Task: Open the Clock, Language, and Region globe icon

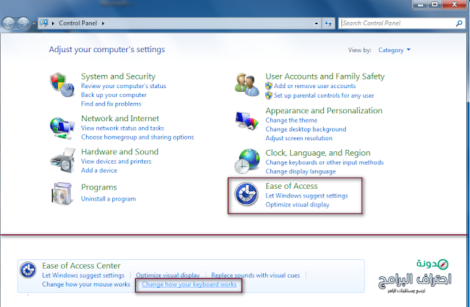Action: pos(247,162)
